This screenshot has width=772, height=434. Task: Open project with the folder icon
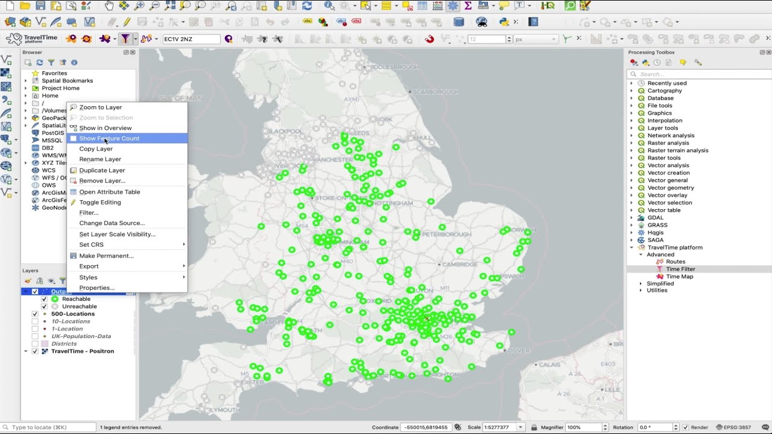coord(25,5)
